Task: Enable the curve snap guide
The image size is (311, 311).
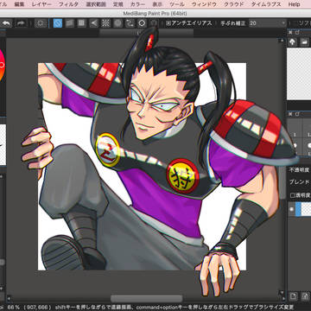Action: (130, 23)
